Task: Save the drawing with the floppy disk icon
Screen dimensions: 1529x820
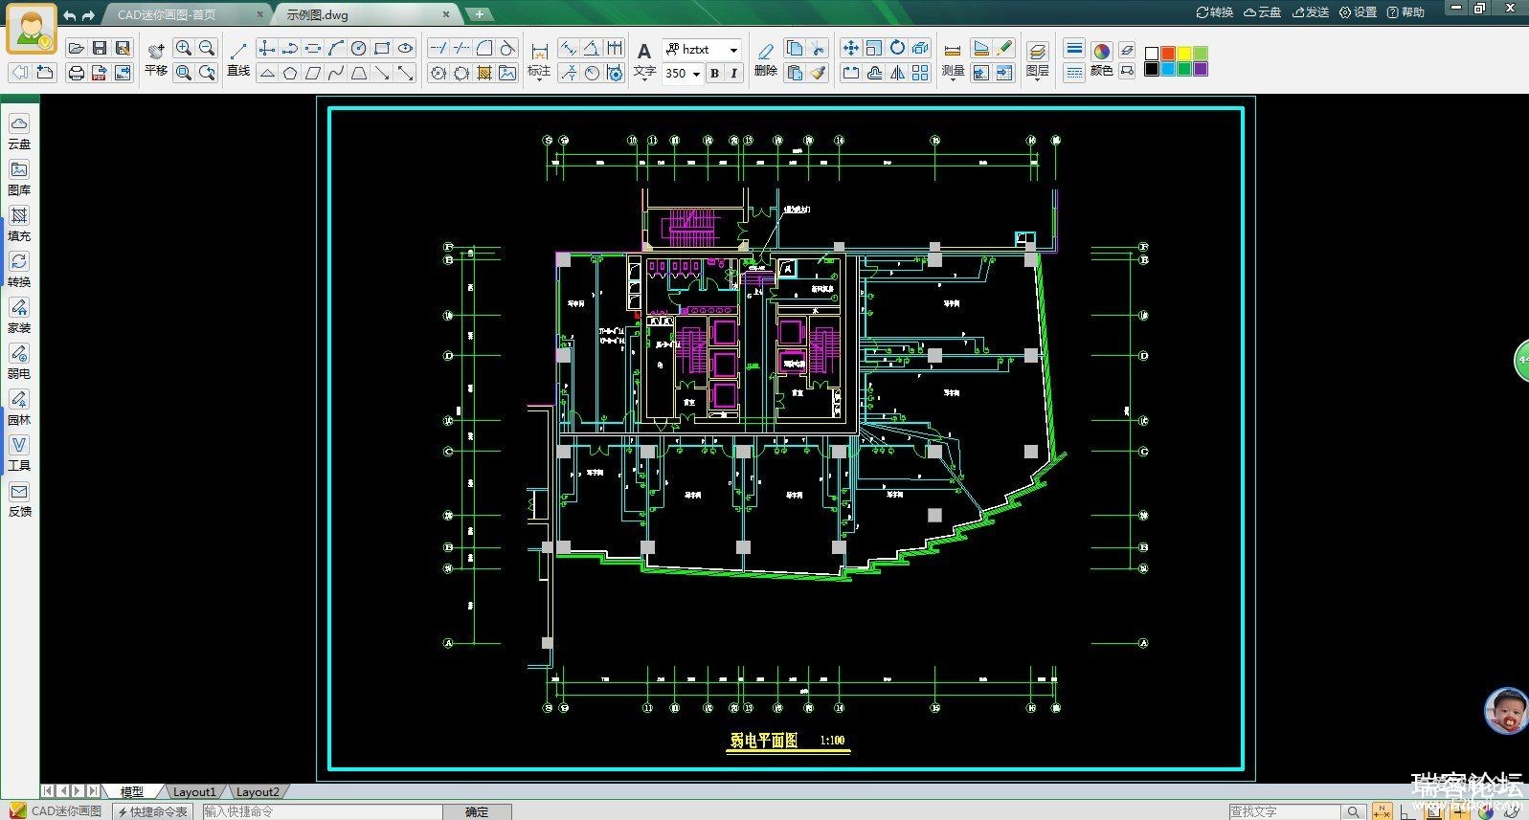Action: tap(100, 48)
